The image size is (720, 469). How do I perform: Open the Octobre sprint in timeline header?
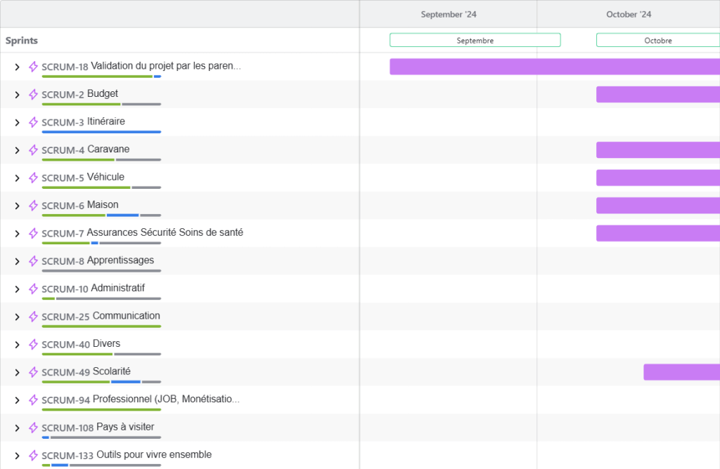[657, 40]
